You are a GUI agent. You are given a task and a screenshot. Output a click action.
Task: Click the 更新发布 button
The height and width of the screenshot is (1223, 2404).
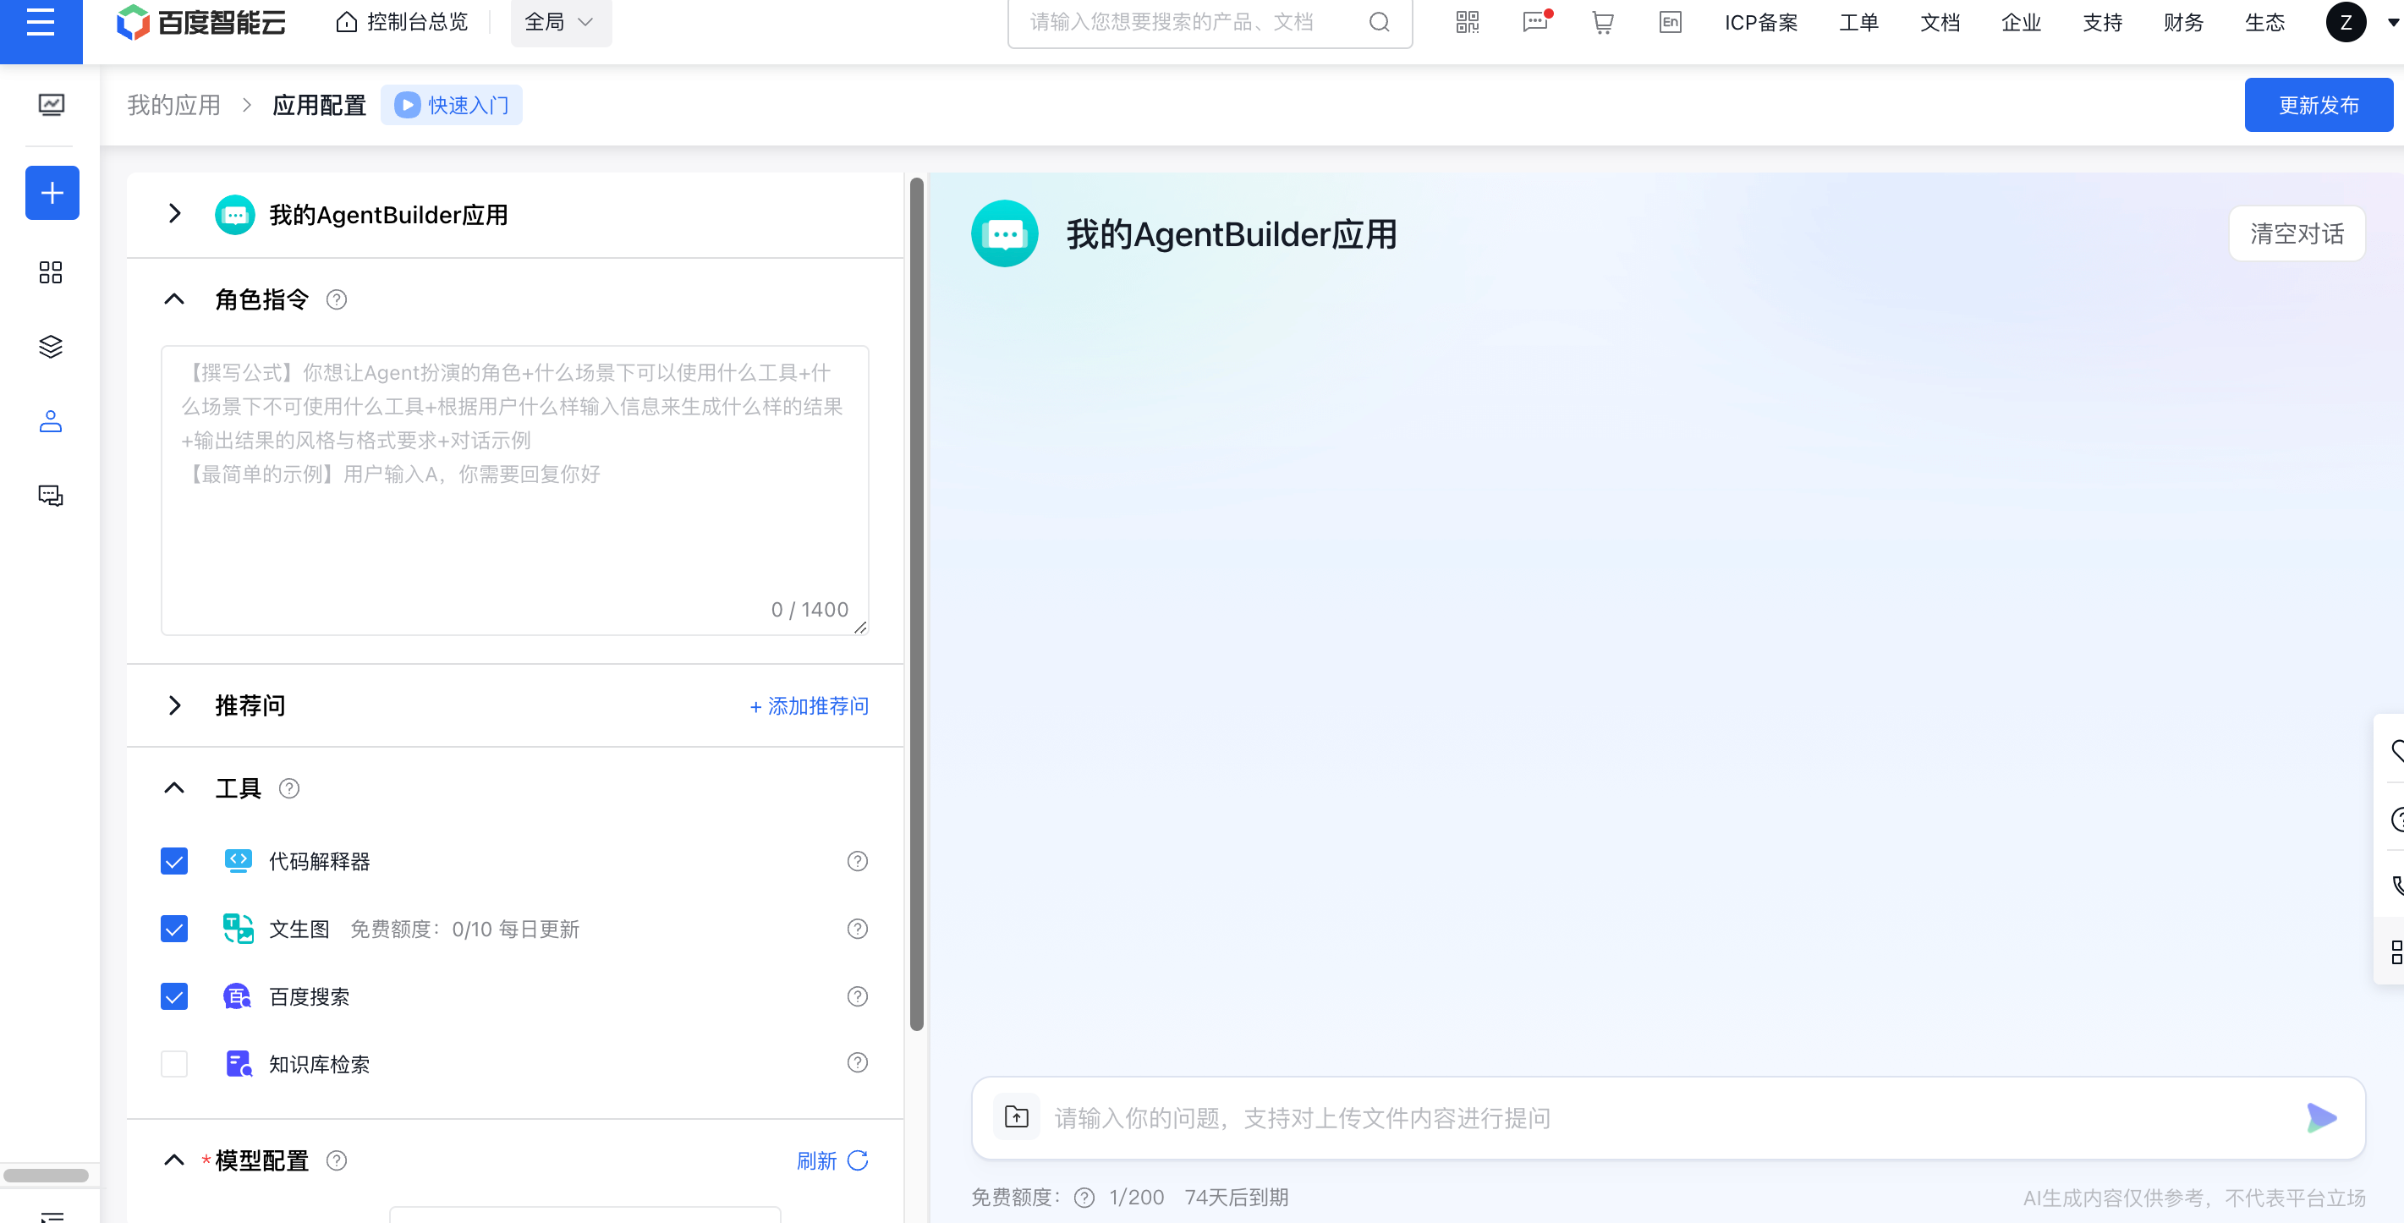(x=2318, y=105)
